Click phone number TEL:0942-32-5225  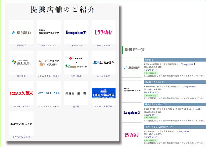(153, 67)
